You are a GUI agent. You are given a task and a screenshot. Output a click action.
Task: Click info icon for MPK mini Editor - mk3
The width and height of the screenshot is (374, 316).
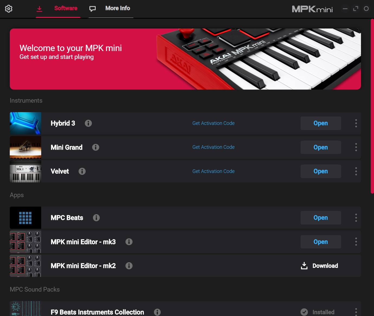[129, 242]
